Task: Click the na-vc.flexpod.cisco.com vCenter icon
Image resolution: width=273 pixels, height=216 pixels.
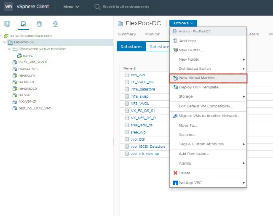Action: point(6,36)
